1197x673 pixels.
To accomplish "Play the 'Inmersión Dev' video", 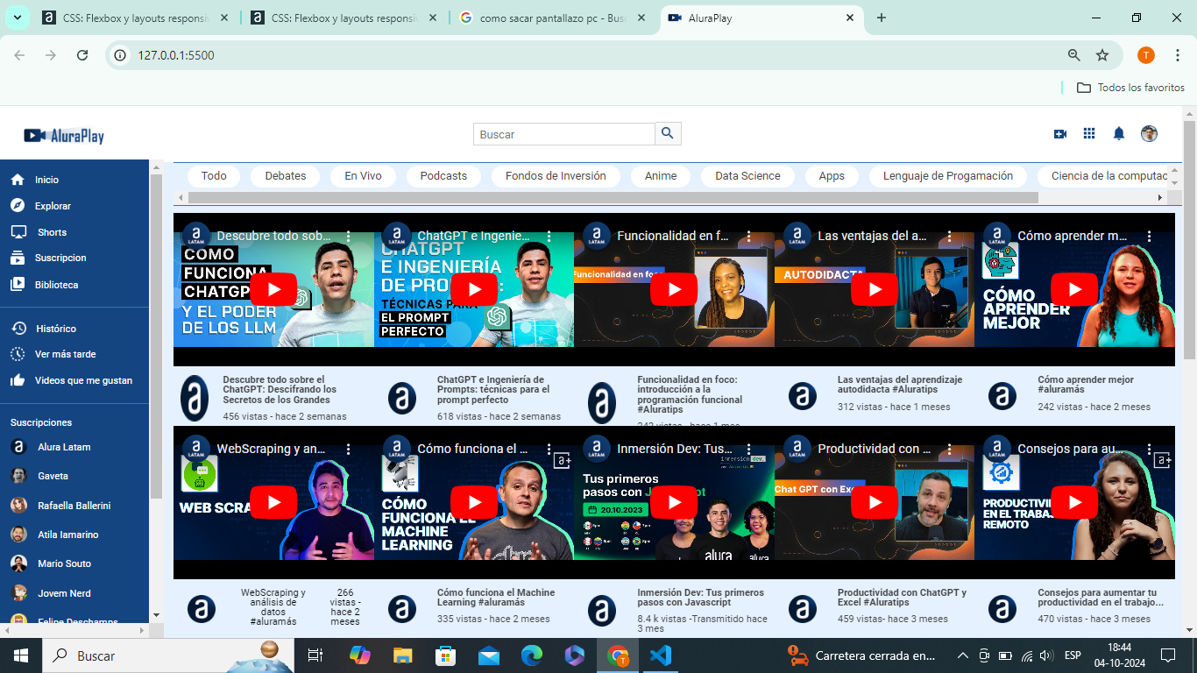I will click(x=674, y=502).
